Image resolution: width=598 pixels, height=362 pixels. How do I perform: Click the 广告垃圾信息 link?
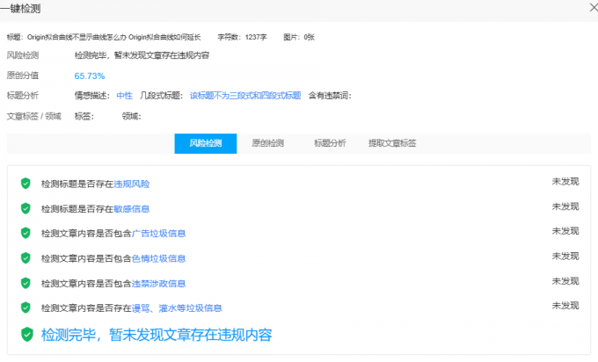pyautogui.click(x=158, y=233)
